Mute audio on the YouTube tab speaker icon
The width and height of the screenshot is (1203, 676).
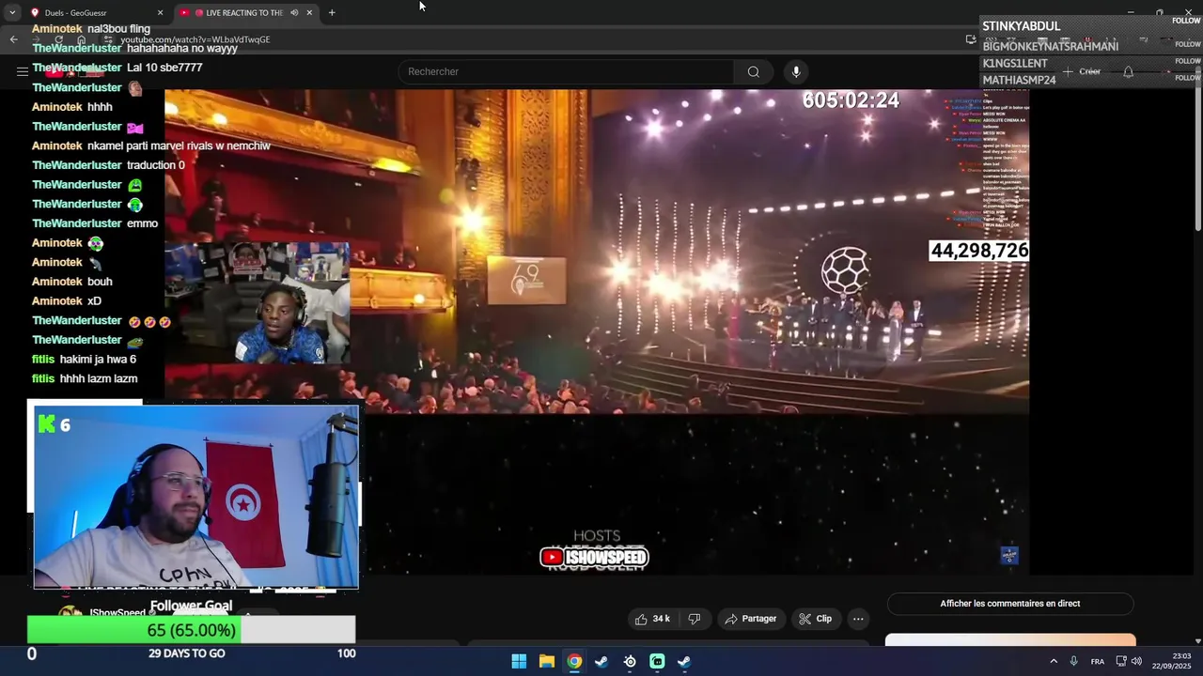(294, 13)
